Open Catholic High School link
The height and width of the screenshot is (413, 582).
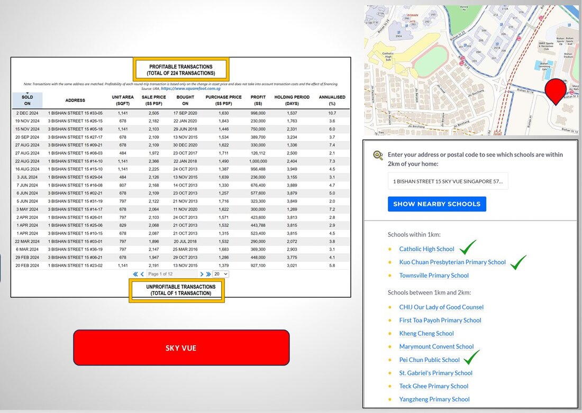[x=426, y=249]
